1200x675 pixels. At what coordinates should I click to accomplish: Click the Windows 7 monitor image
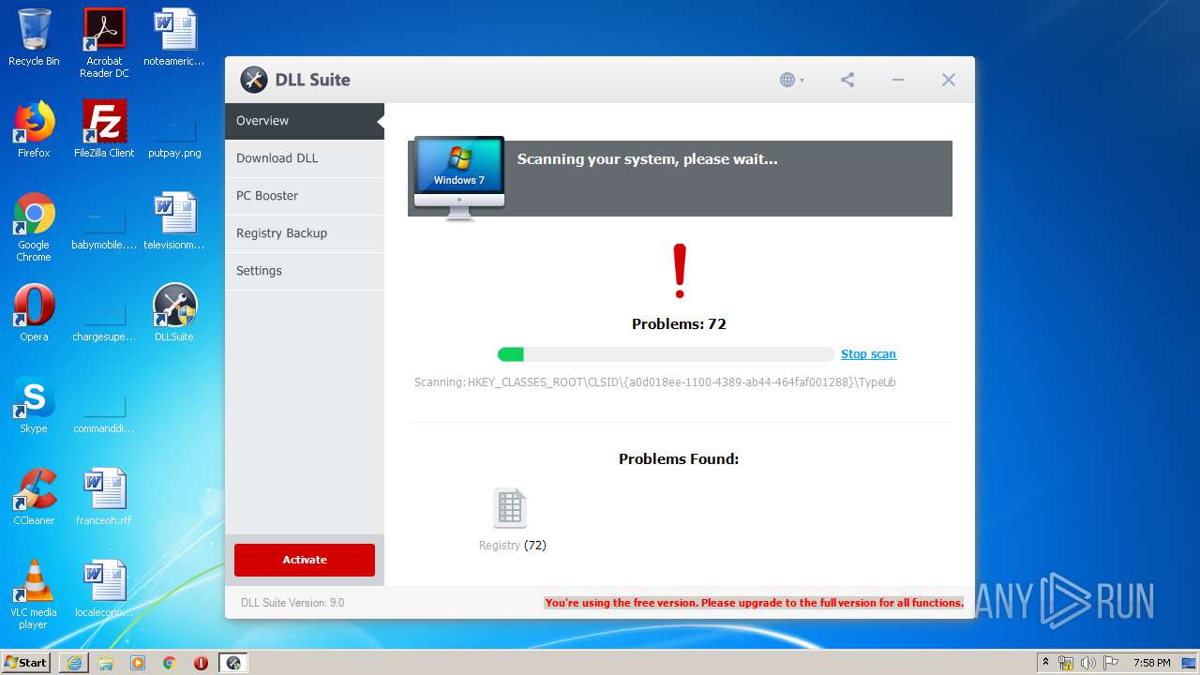(x=459, y=178)
